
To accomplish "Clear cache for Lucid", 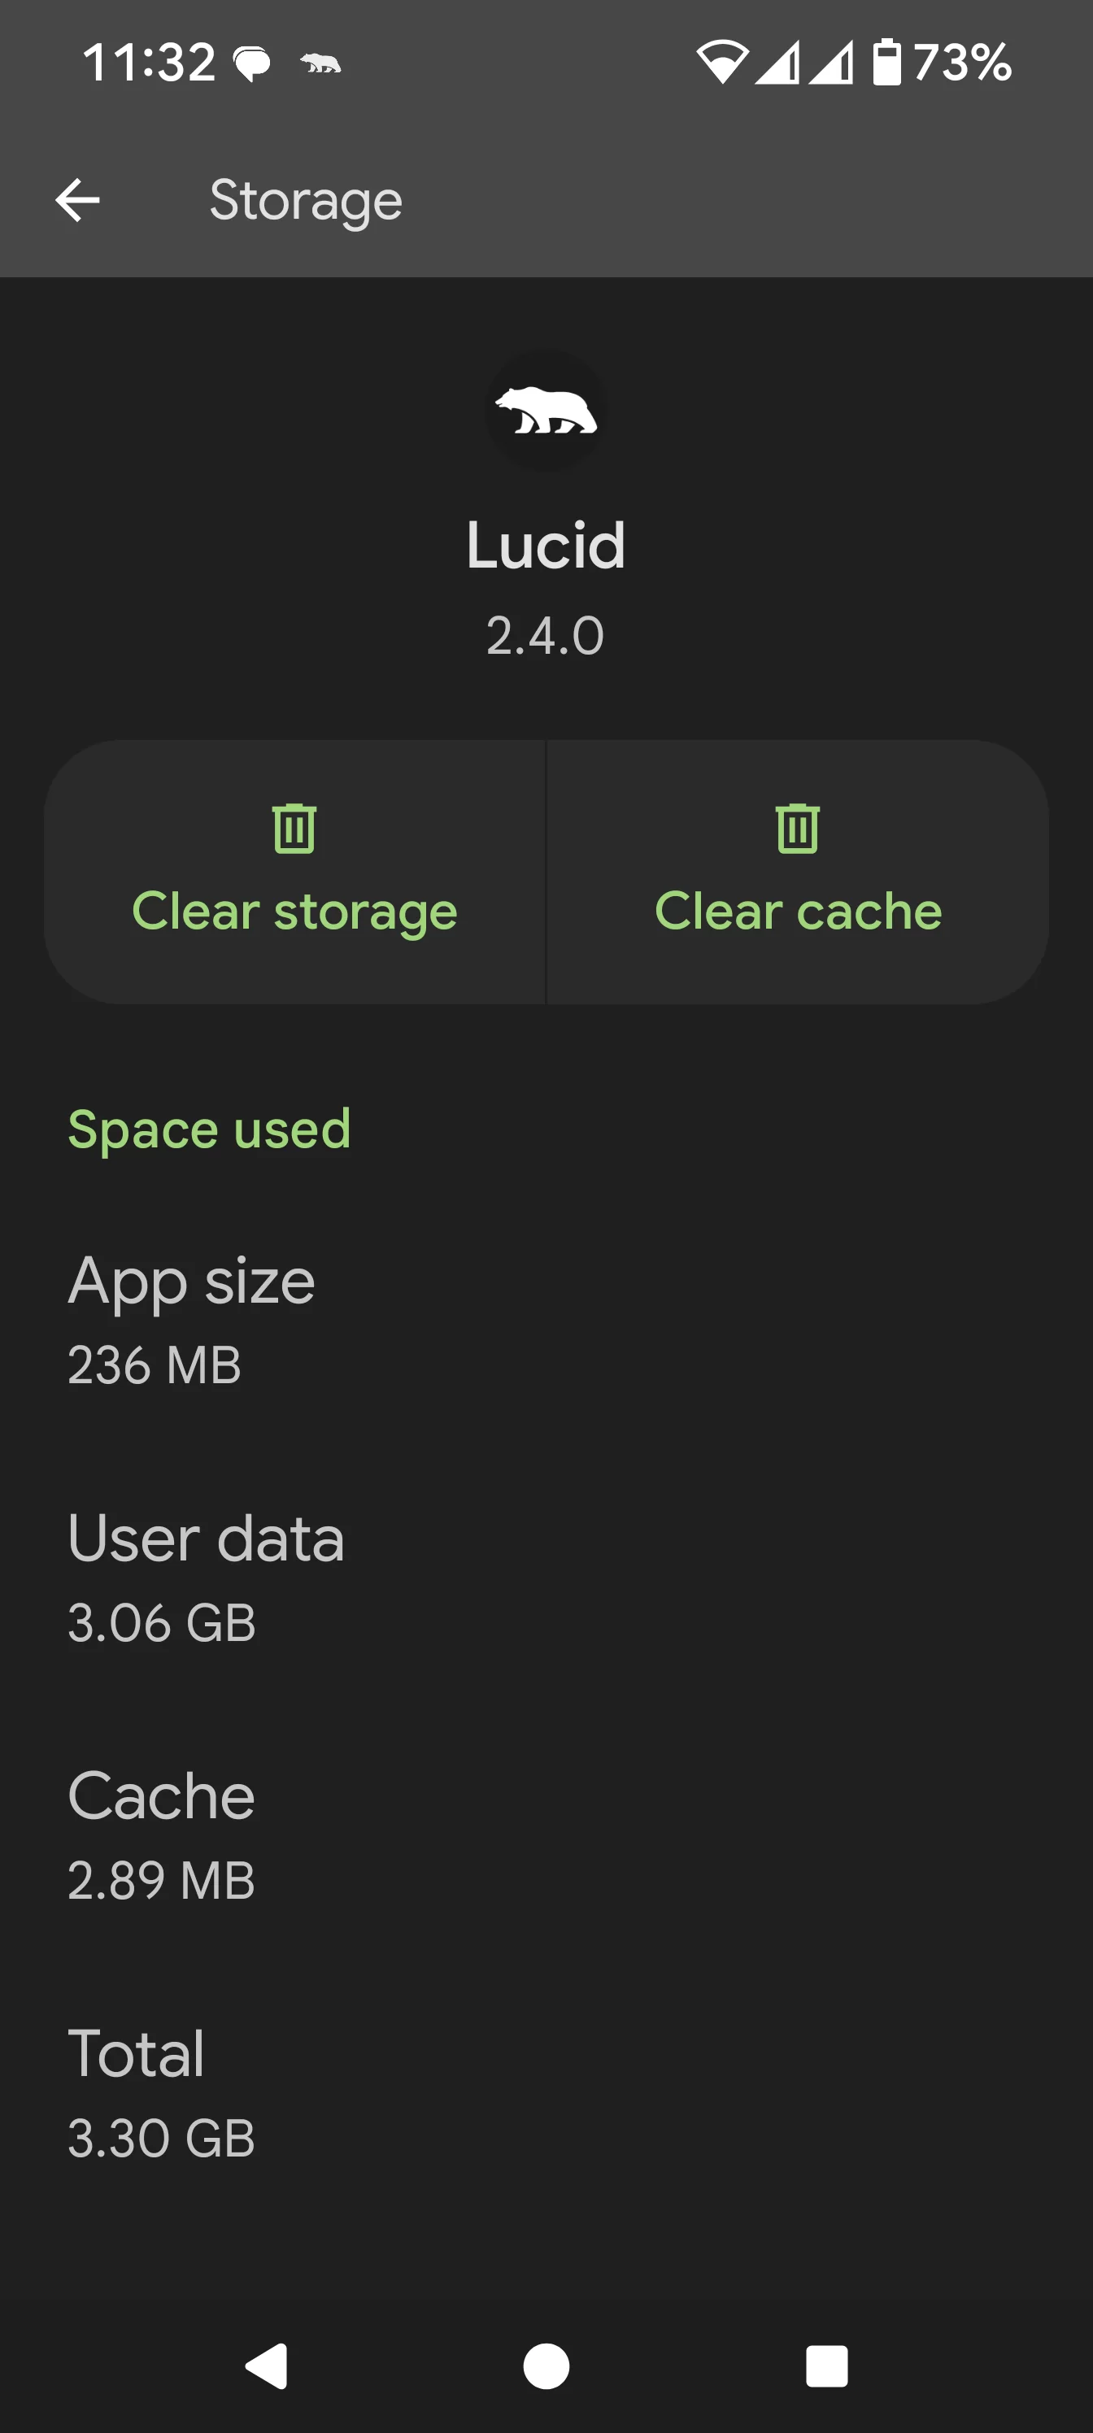I will coord(799,872).
